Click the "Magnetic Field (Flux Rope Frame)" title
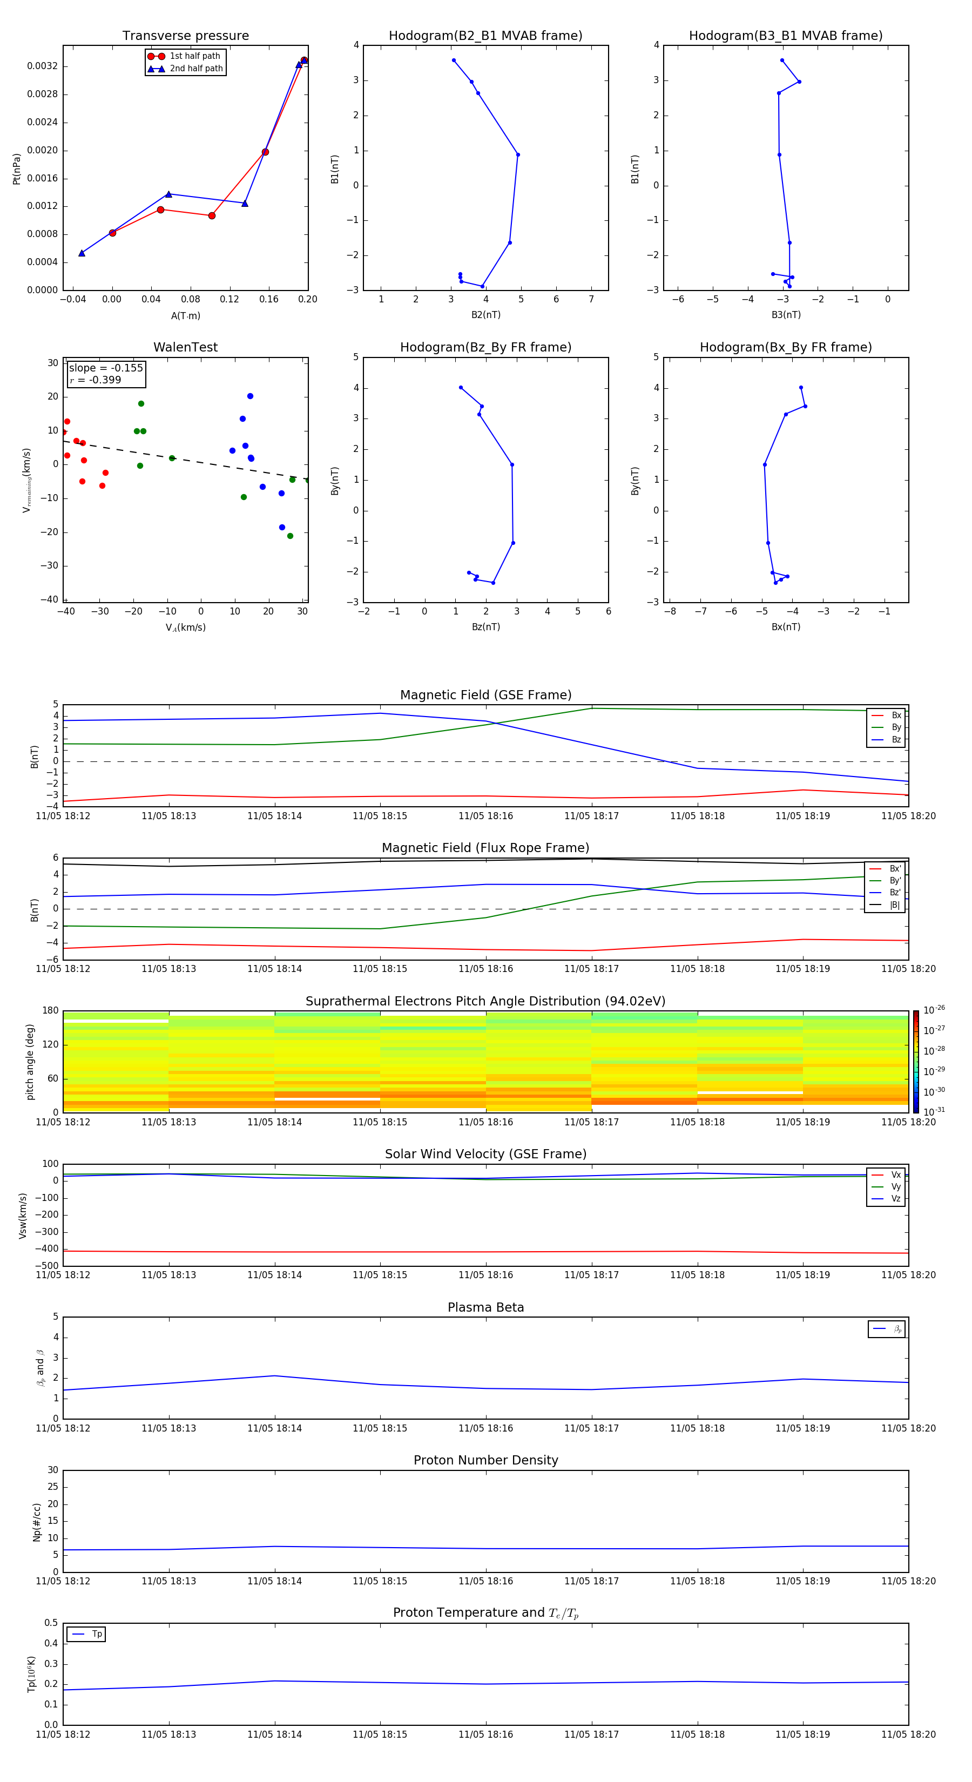 point(485,848)
